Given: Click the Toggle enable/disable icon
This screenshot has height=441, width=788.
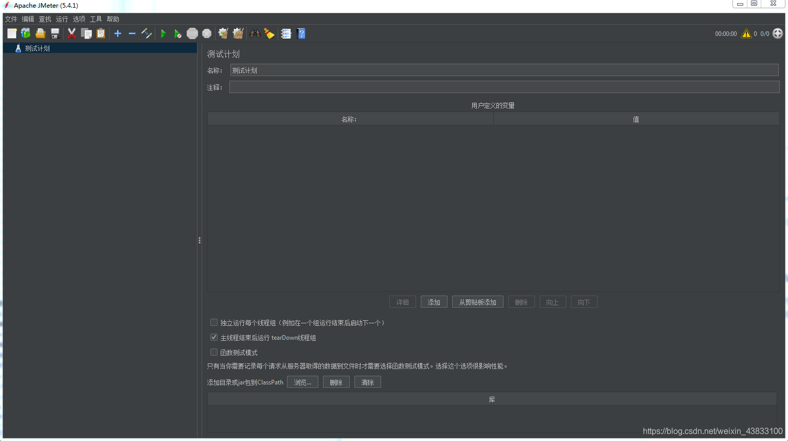Looking at the screenshot, I should tap(147, 33).
